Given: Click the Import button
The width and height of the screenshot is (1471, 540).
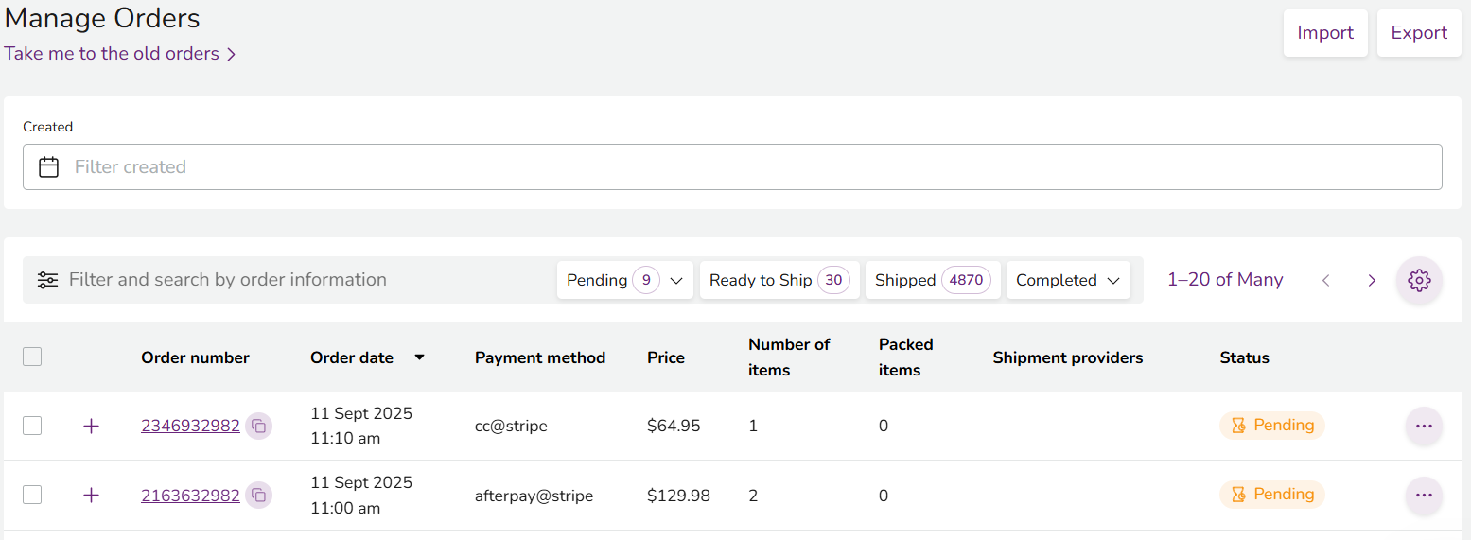Looking at the screenshot, I should (1324, 33).
